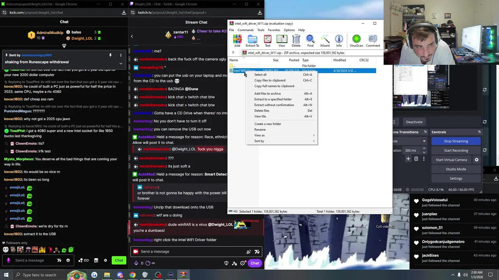The image size is (499, 280).
Task: Open OBS Settings button
Action: 456,178
